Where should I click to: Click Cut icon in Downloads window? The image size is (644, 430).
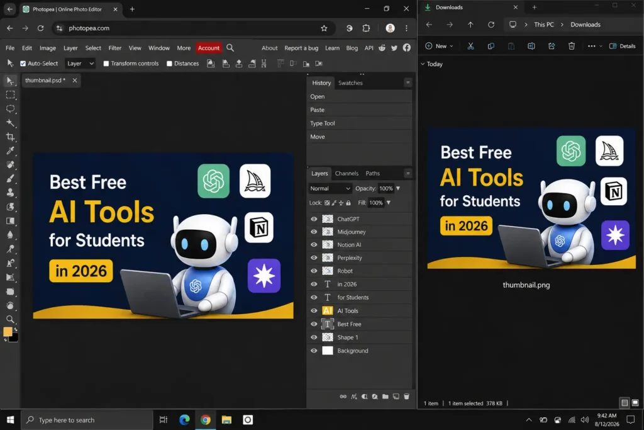[x=470, y=46]
